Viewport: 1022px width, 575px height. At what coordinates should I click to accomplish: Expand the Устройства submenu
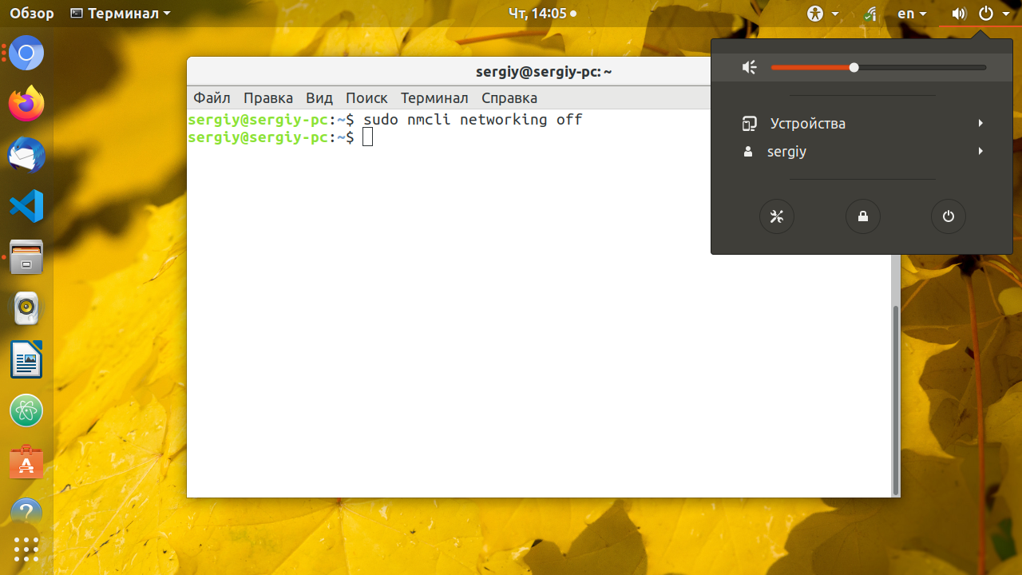(980, 123)
